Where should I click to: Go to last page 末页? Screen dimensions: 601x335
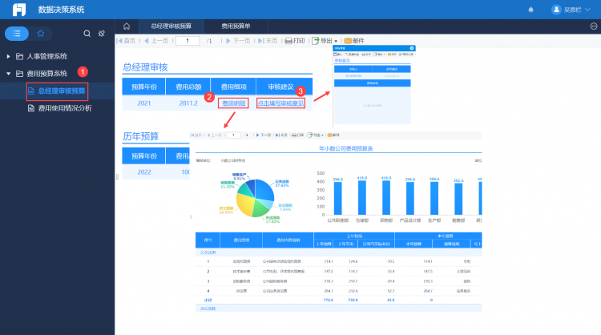[268, 41]
